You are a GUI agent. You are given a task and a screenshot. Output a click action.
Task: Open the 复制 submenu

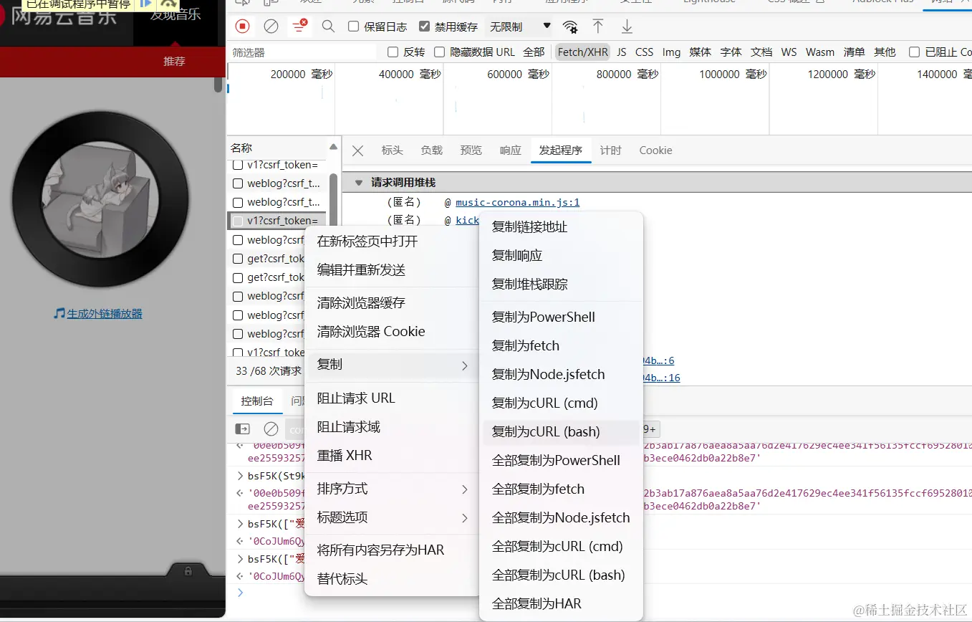[x=393, y=365]
